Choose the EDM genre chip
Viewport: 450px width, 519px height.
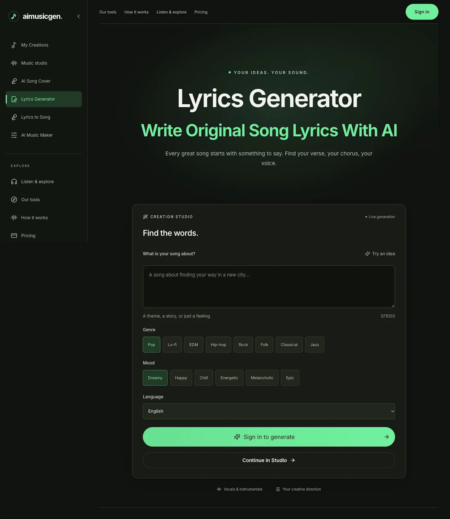pyautogui.click(x=193, y=345)
